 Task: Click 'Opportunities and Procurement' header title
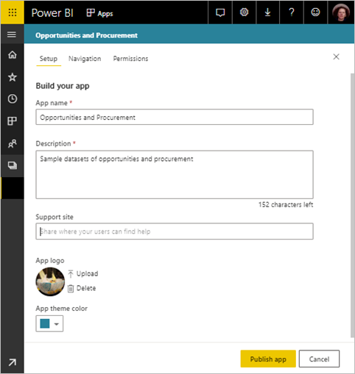click(x=86, y=35)
